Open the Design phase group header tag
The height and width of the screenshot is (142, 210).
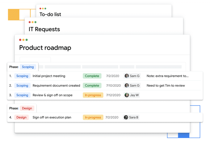point(27,108)
